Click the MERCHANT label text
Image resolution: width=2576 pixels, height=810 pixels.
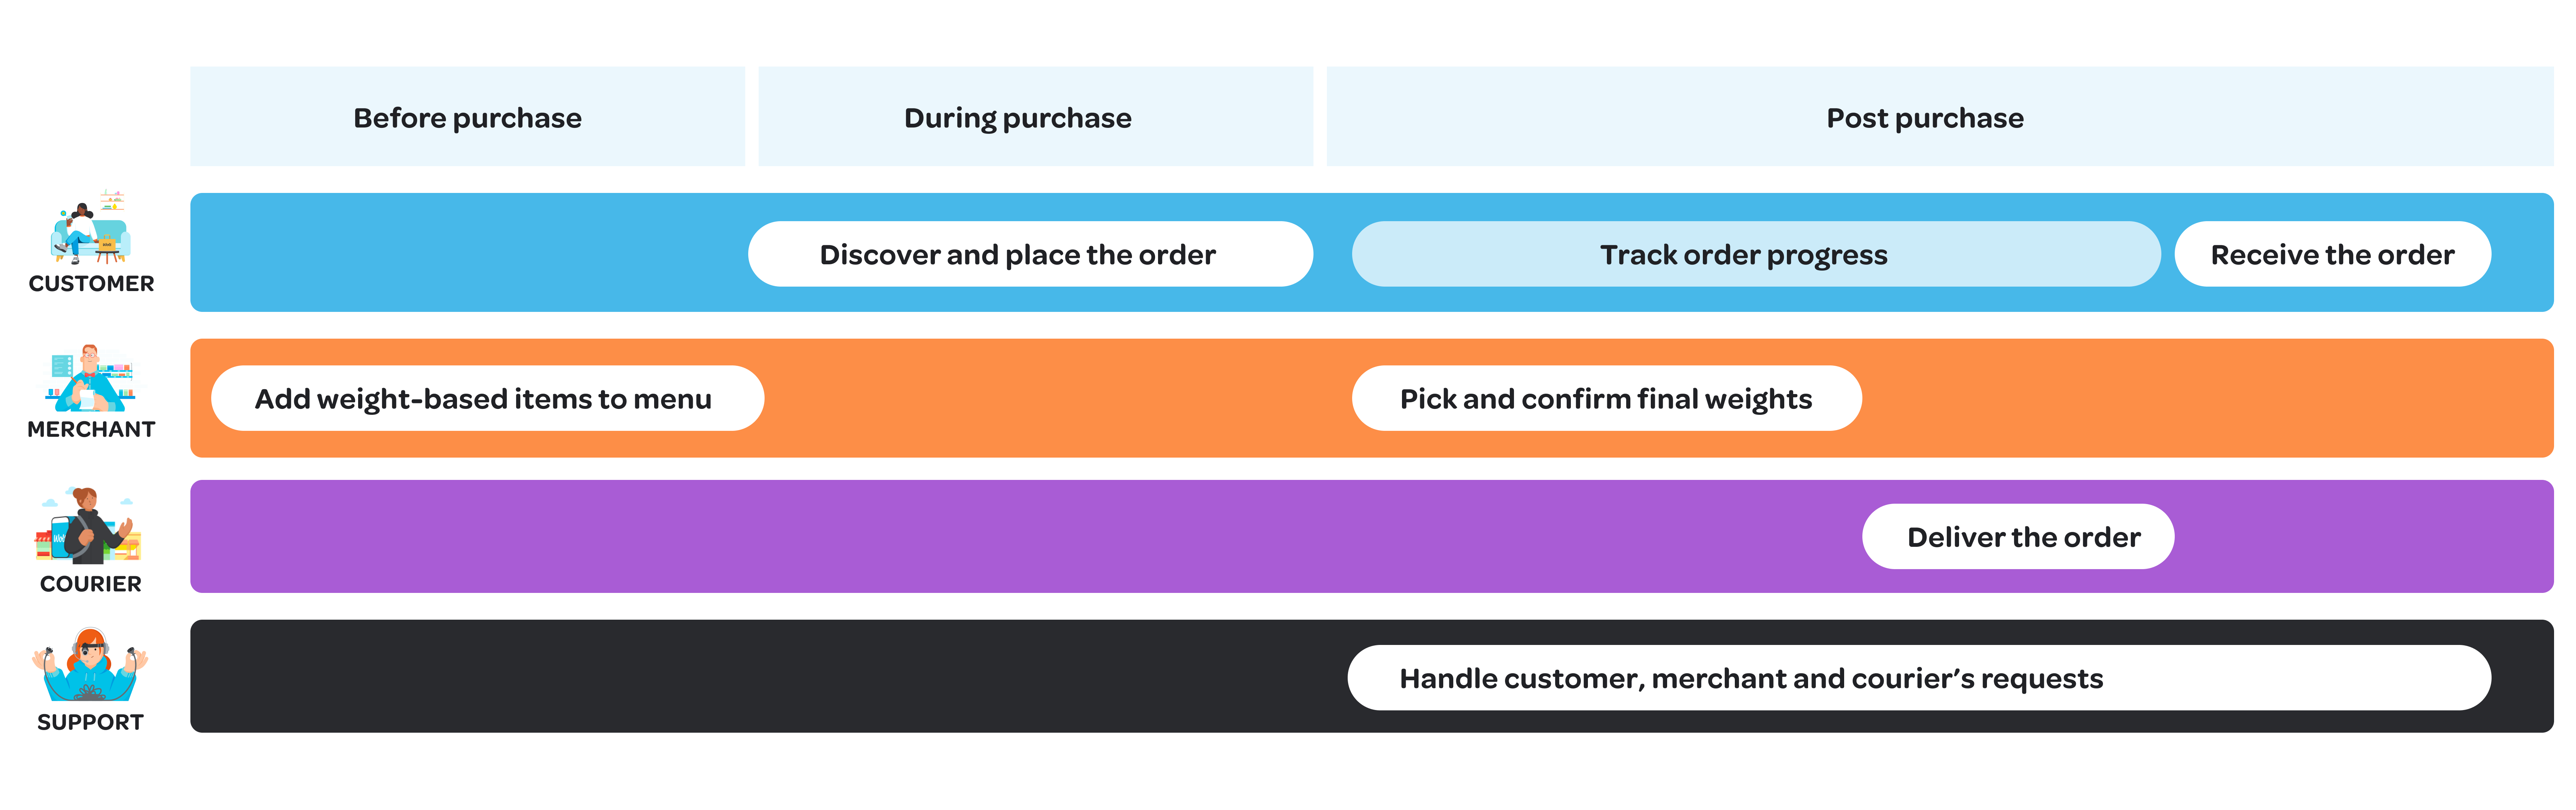point(91,429)
